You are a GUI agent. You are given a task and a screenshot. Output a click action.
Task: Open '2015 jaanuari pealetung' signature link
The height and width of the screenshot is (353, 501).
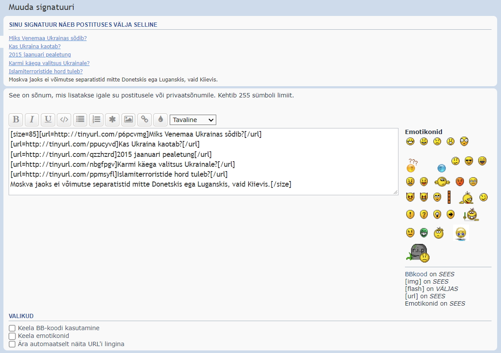pos(40,55)
